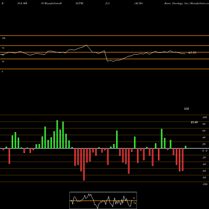Click the deepest red MR histogram bar

(84, 164)
